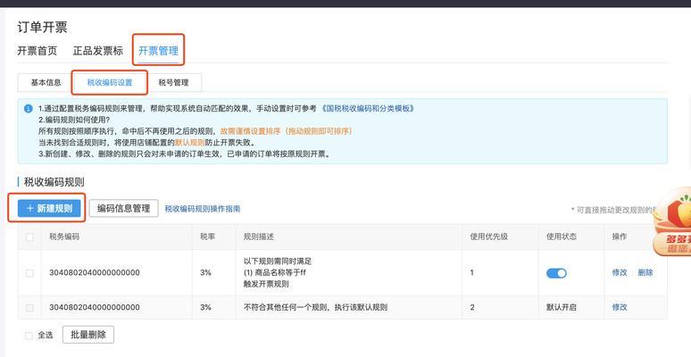
Task: Click the 订单开票 page title
Action: click(42, 28)
